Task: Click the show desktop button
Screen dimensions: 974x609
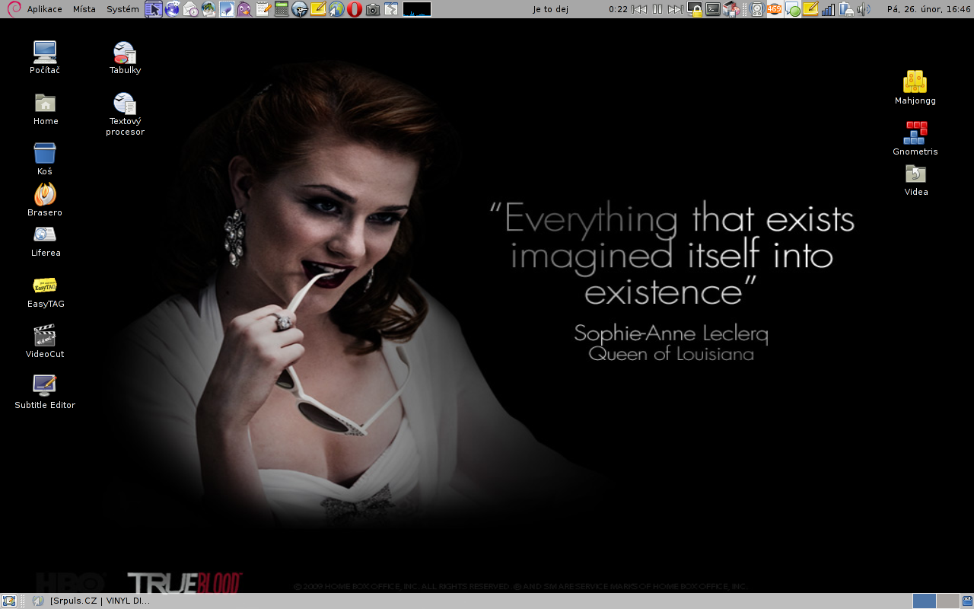Action: (x=9, y=601)
